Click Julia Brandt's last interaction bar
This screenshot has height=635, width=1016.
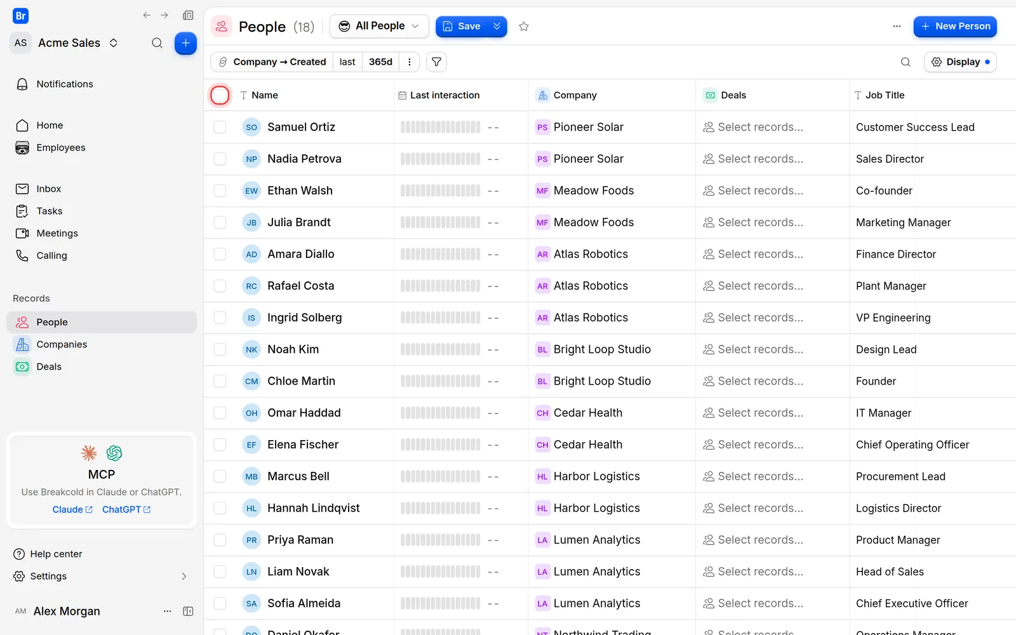[x=440, y=222]
